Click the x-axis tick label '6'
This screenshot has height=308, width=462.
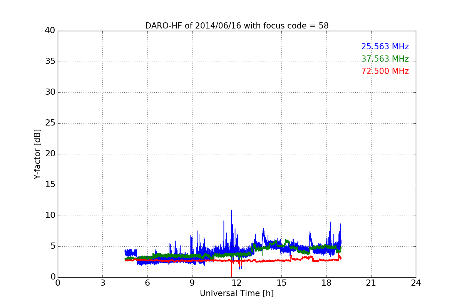point(147,283)
